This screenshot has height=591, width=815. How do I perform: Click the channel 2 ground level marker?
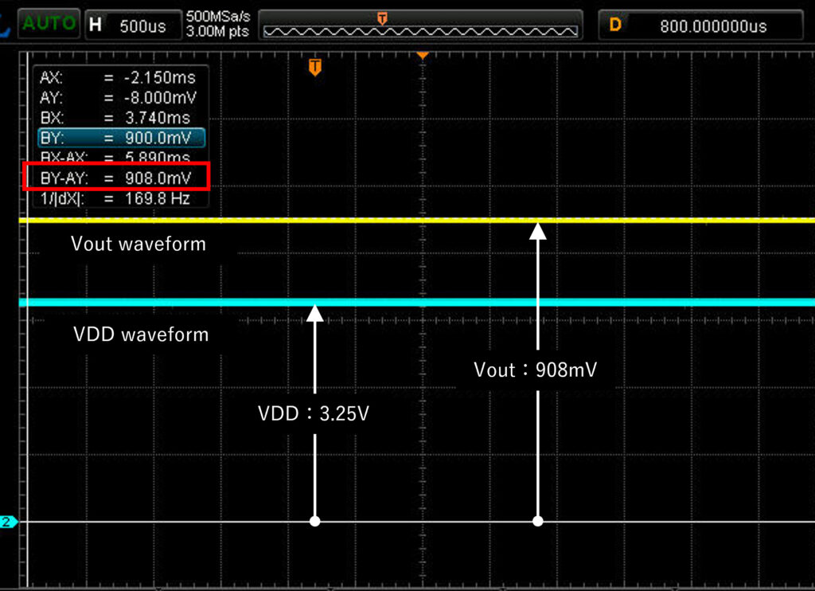coord(8,523)
